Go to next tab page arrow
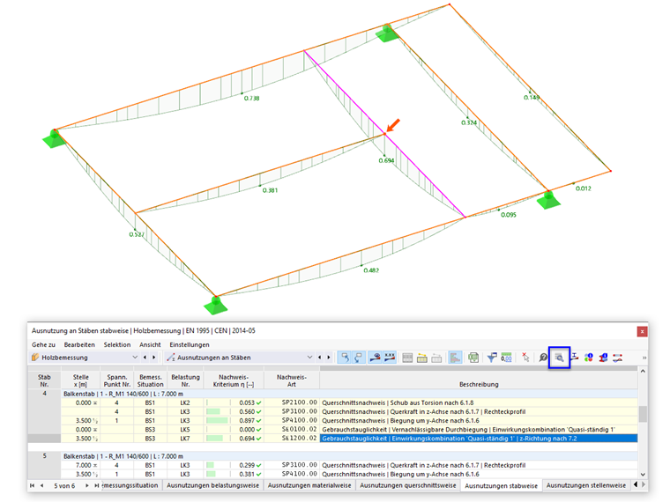 86,485
